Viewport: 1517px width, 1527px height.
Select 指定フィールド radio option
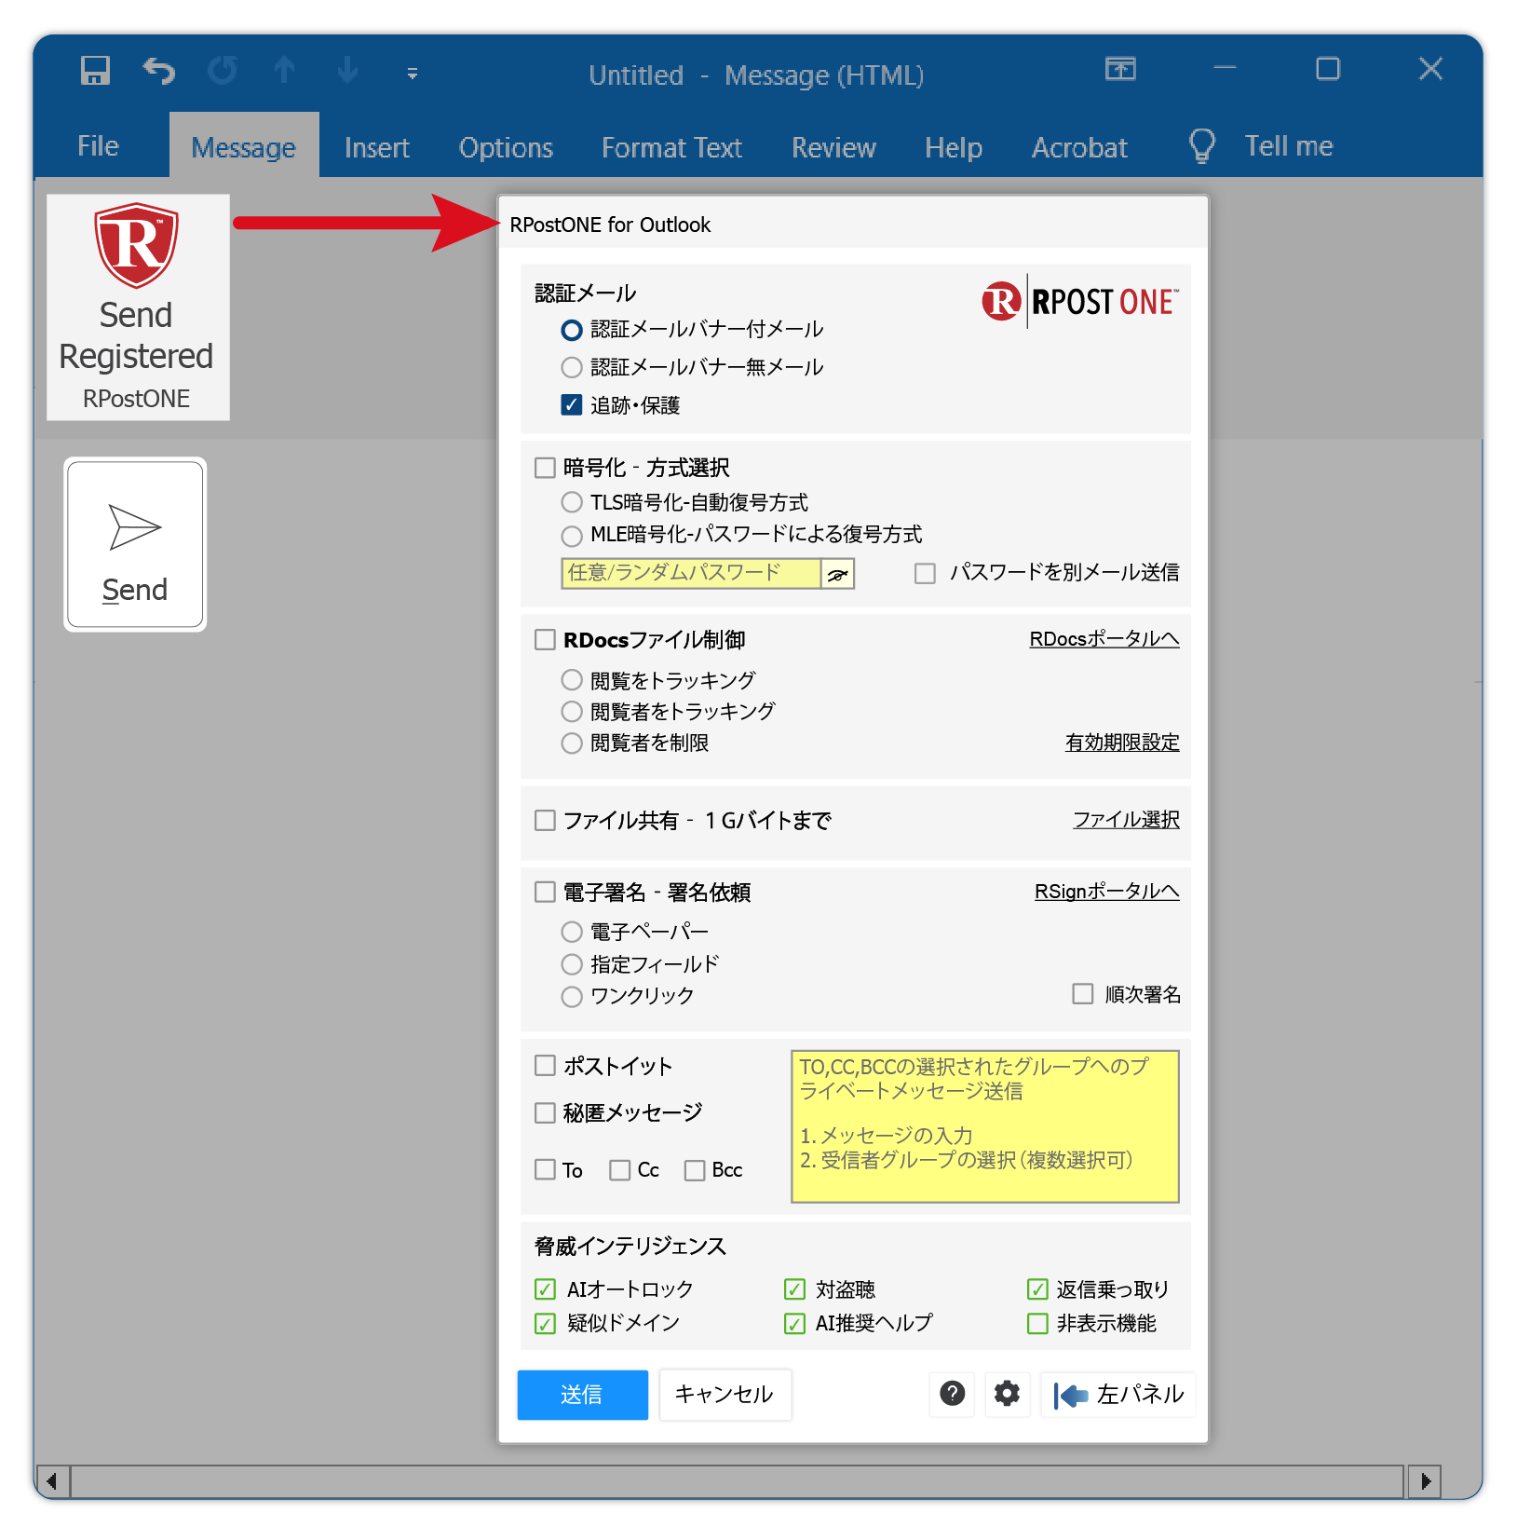[x=572, y=964]
